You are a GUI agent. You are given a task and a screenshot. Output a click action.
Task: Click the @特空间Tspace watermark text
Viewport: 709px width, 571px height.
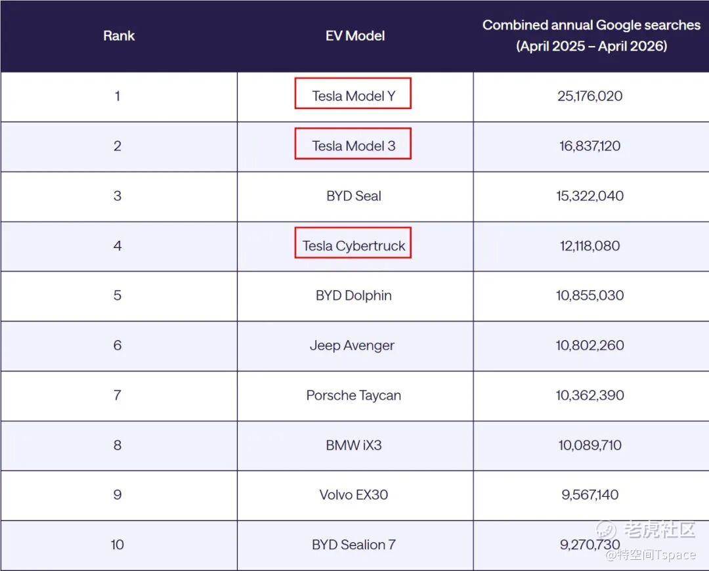click(650, 555)
